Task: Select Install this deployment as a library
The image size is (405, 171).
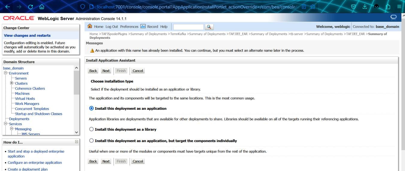Action: pos(92,130)
